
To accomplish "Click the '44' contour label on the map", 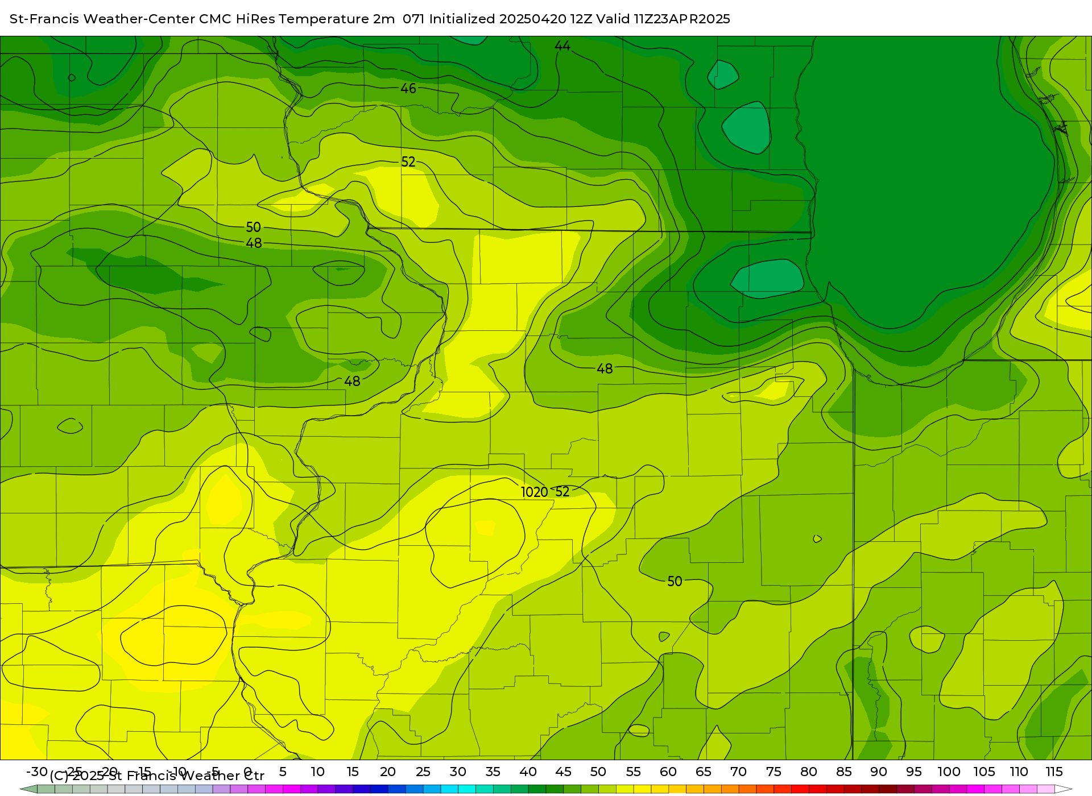I will 562,46.
